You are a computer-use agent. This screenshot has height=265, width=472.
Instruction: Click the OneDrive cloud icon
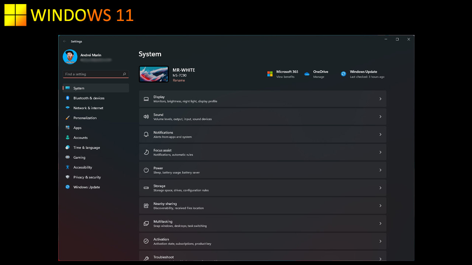tap(307, 74)
